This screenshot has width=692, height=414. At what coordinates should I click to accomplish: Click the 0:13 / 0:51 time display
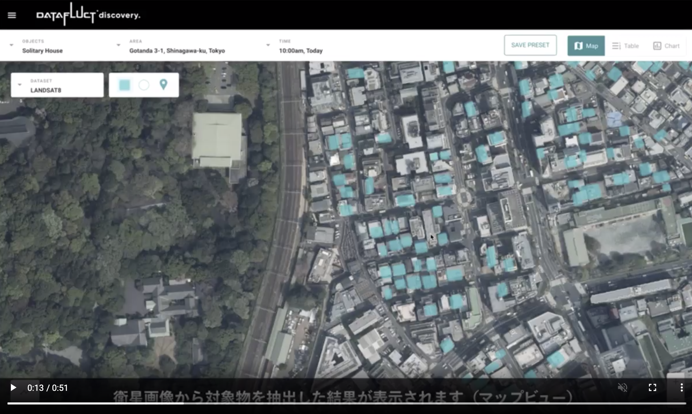click(x=48, y=388)
